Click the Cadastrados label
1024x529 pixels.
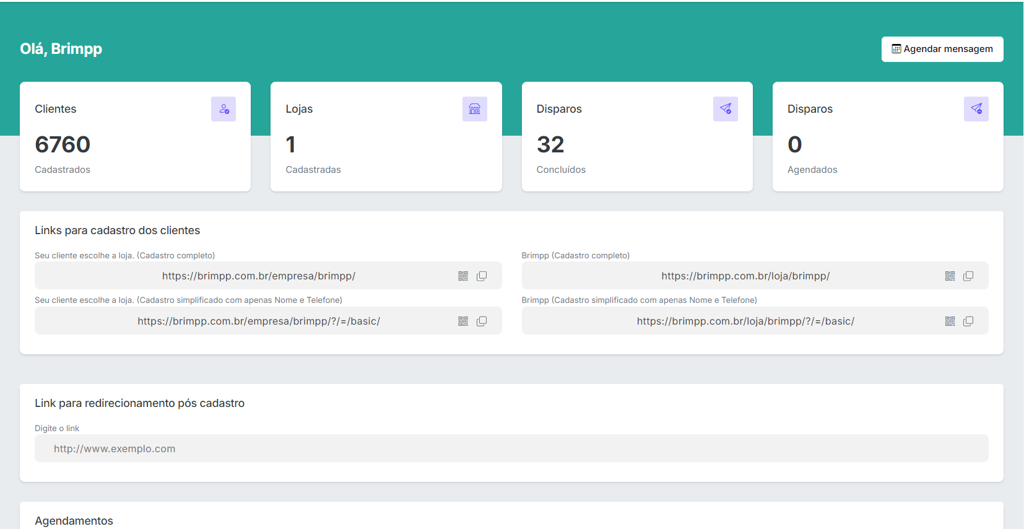tap(63, 170)
